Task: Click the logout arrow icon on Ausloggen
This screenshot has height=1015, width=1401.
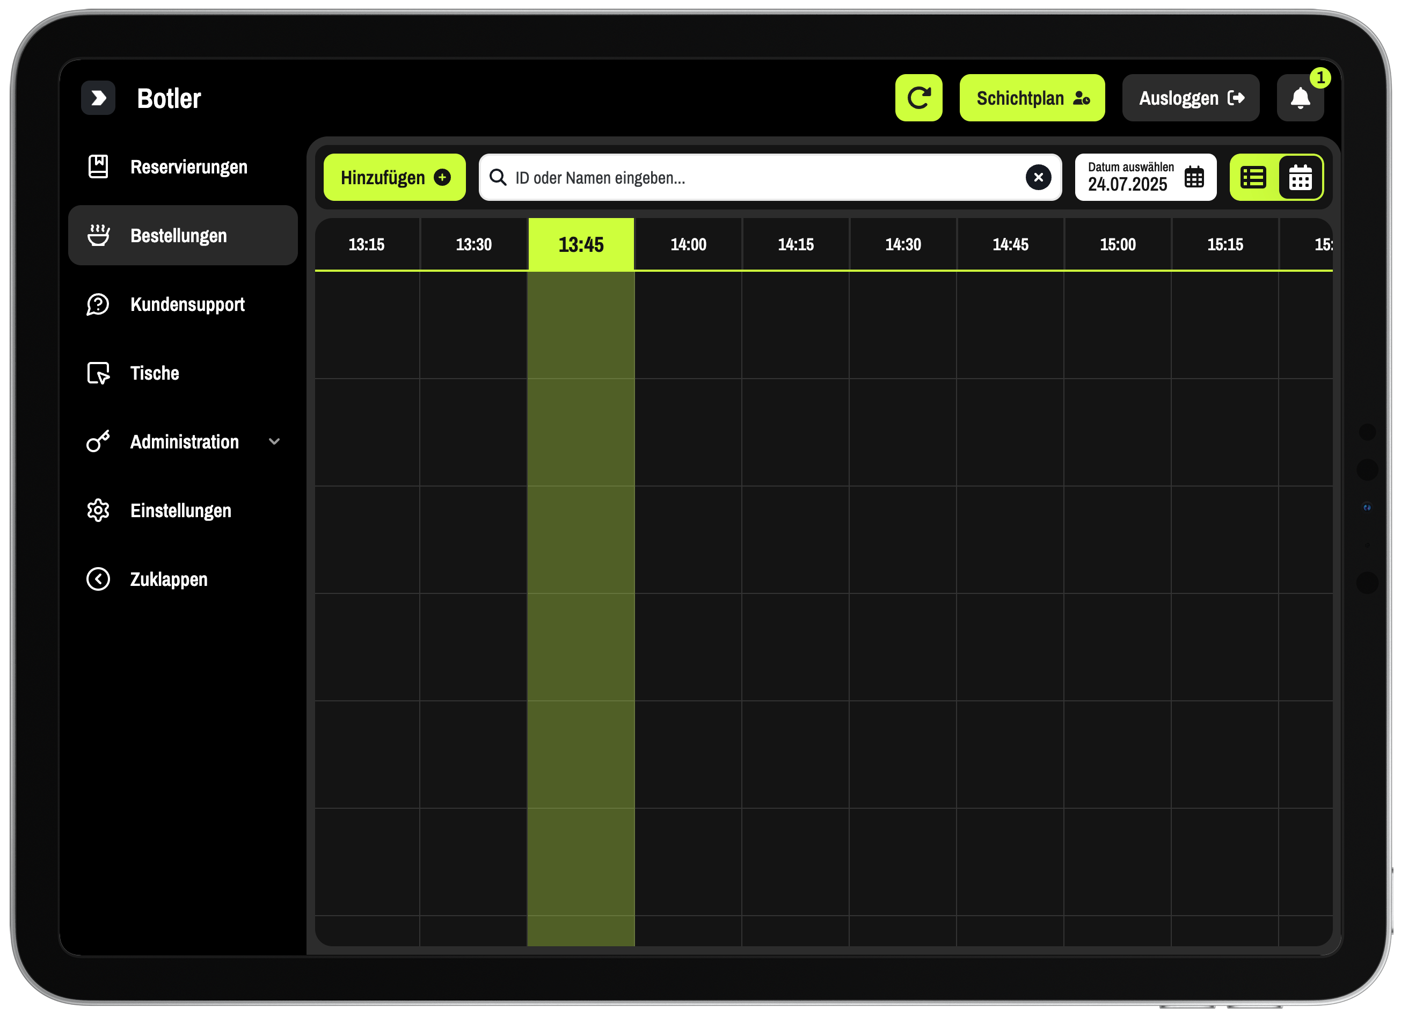Action: click(1236, 98)
